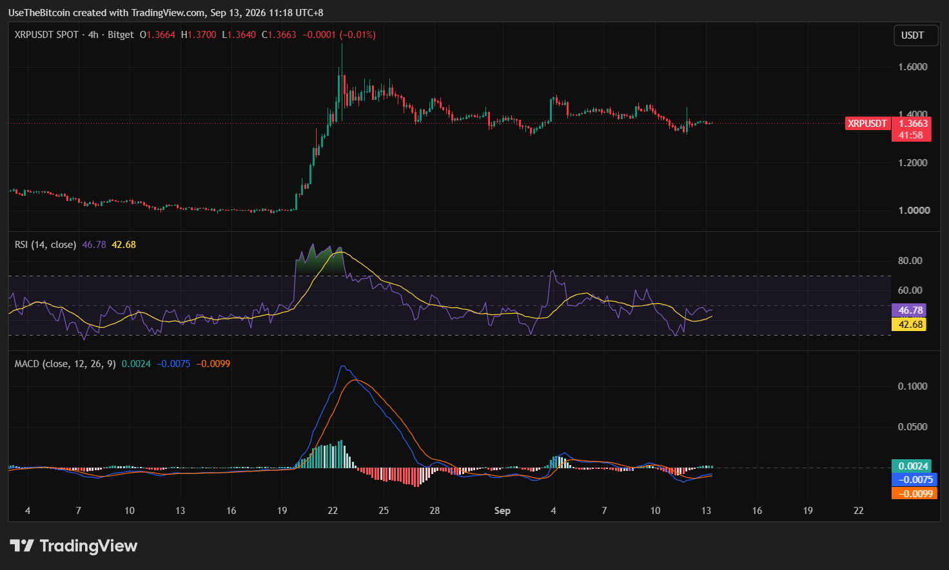
Task: Click the RSI 80.00 axis label
Action: [x=910, y=261]
